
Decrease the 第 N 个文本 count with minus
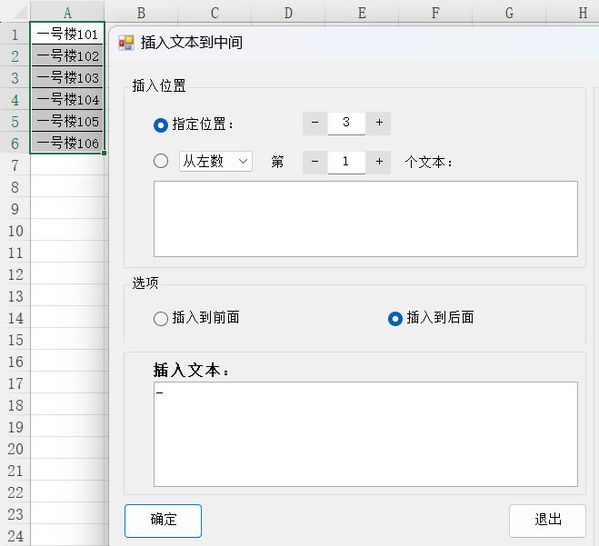314,162
